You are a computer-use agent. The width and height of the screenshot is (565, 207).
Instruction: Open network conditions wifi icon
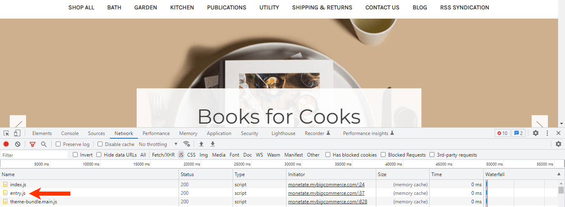[187, 144]
